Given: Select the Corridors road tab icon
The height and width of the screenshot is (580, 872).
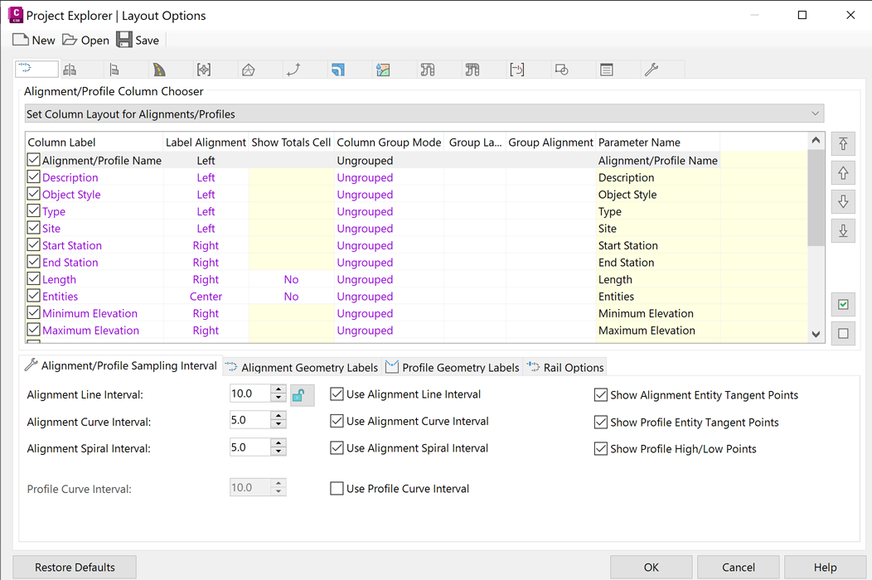Looking at the screenshot, I should pyautogui.click(x=160, y=70).
